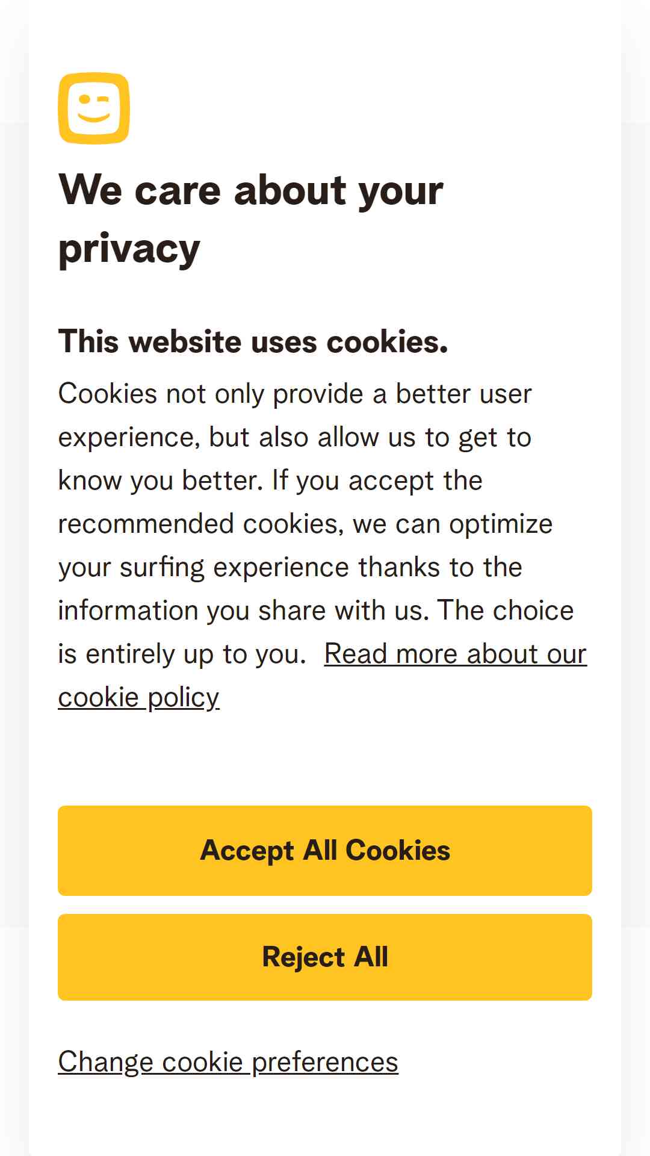Tap the winking eye on the Telenet logo
This screenshot has width=650, height=1156.
102,99
